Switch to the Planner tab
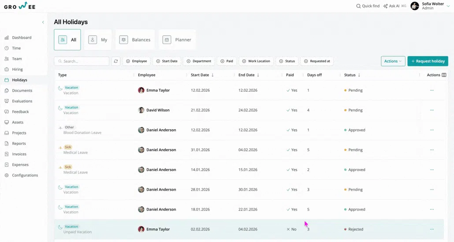 (x=177, y=40)
